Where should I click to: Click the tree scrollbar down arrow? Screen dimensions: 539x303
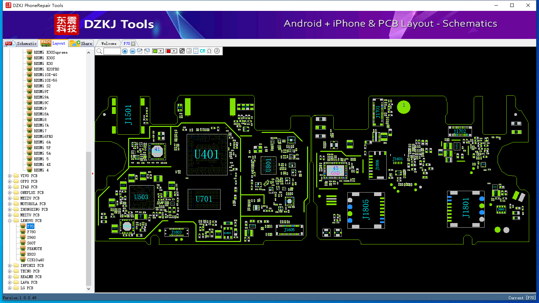point(88,289)
